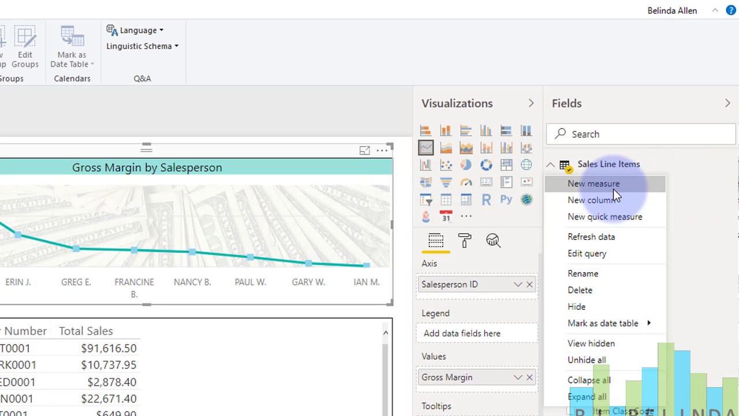This screenshot has width=739, height=416.
Task: Select the scatter chart visualization
Action: click(x=446, y=165)
